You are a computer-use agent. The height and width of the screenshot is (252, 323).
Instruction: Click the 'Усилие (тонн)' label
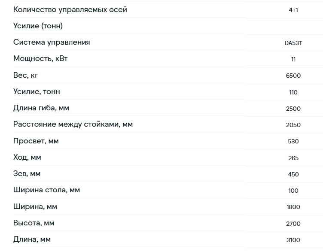38,26
